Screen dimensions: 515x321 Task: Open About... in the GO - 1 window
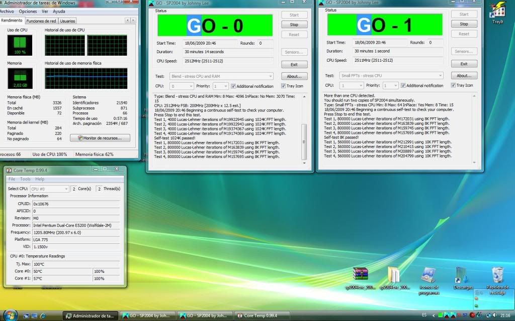pos(464,76)
